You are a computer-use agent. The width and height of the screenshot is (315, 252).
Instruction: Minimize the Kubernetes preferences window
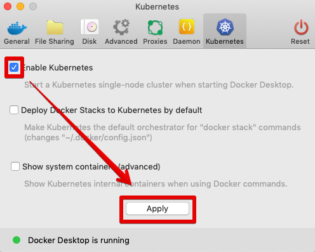click(20, 6)
